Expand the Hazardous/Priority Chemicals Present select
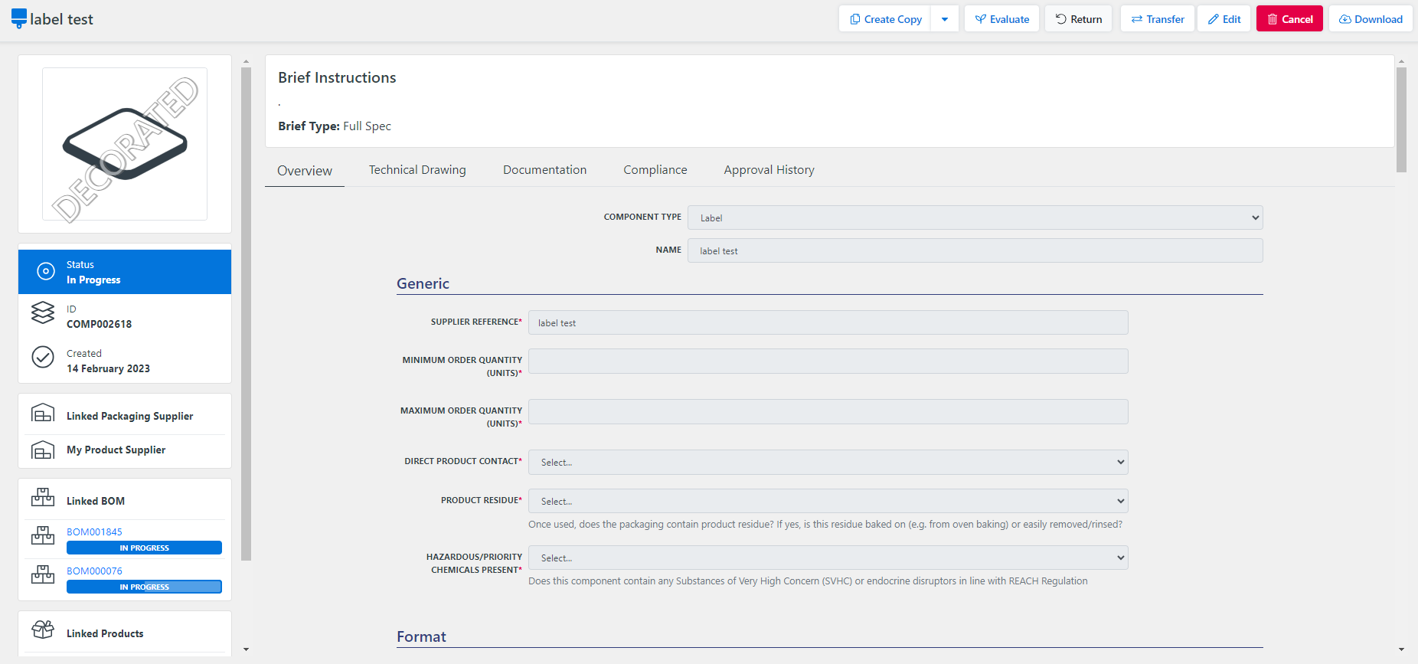Image resolution: width=1418 pixels, height=664 pixels. 828,558
